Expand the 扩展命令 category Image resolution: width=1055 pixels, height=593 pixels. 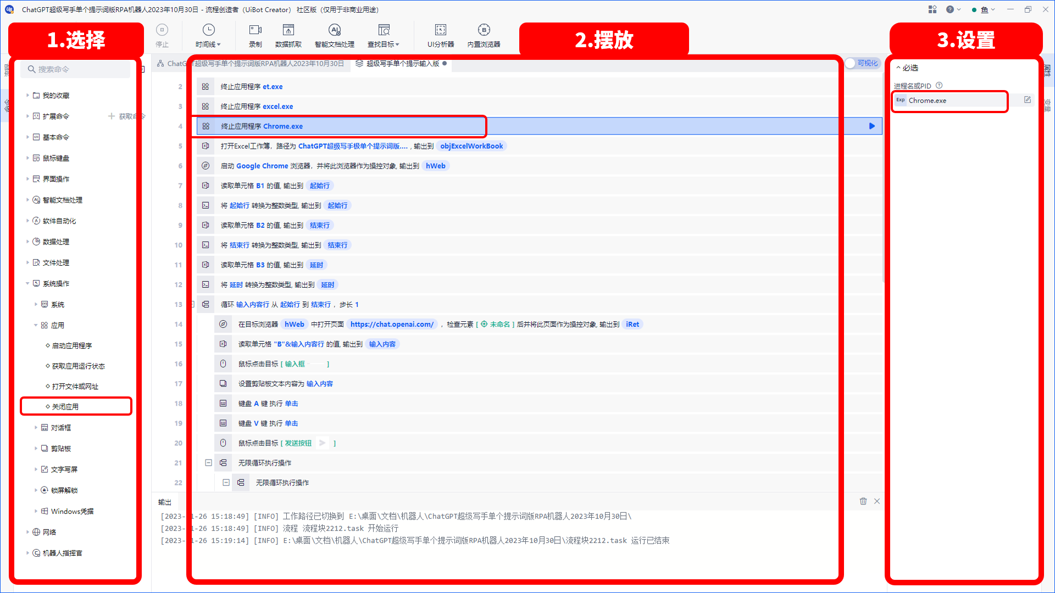27,116
